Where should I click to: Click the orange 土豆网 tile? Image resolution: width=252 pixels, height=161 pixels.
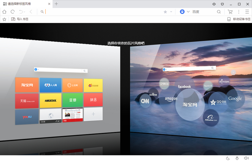[73, 85]
